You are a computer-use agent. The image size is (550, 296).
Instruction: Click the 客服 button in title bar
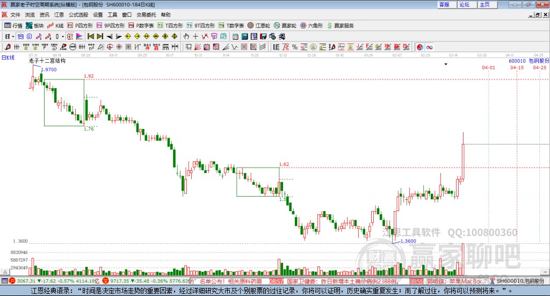coord(446,4)
